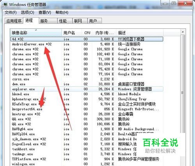
Task: Select chrome.exe using 77,164 K
Action: coord(87,74)
